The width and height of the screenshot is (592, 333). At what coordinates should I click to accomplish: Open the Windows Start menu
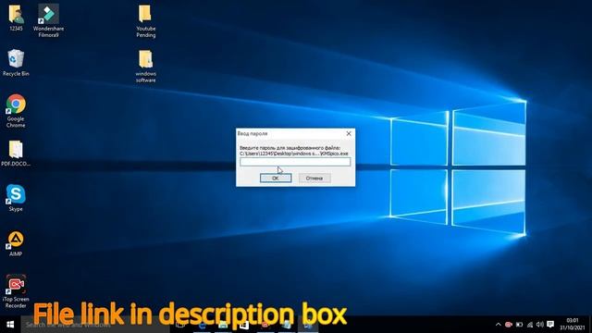click(x=10, y=325)
